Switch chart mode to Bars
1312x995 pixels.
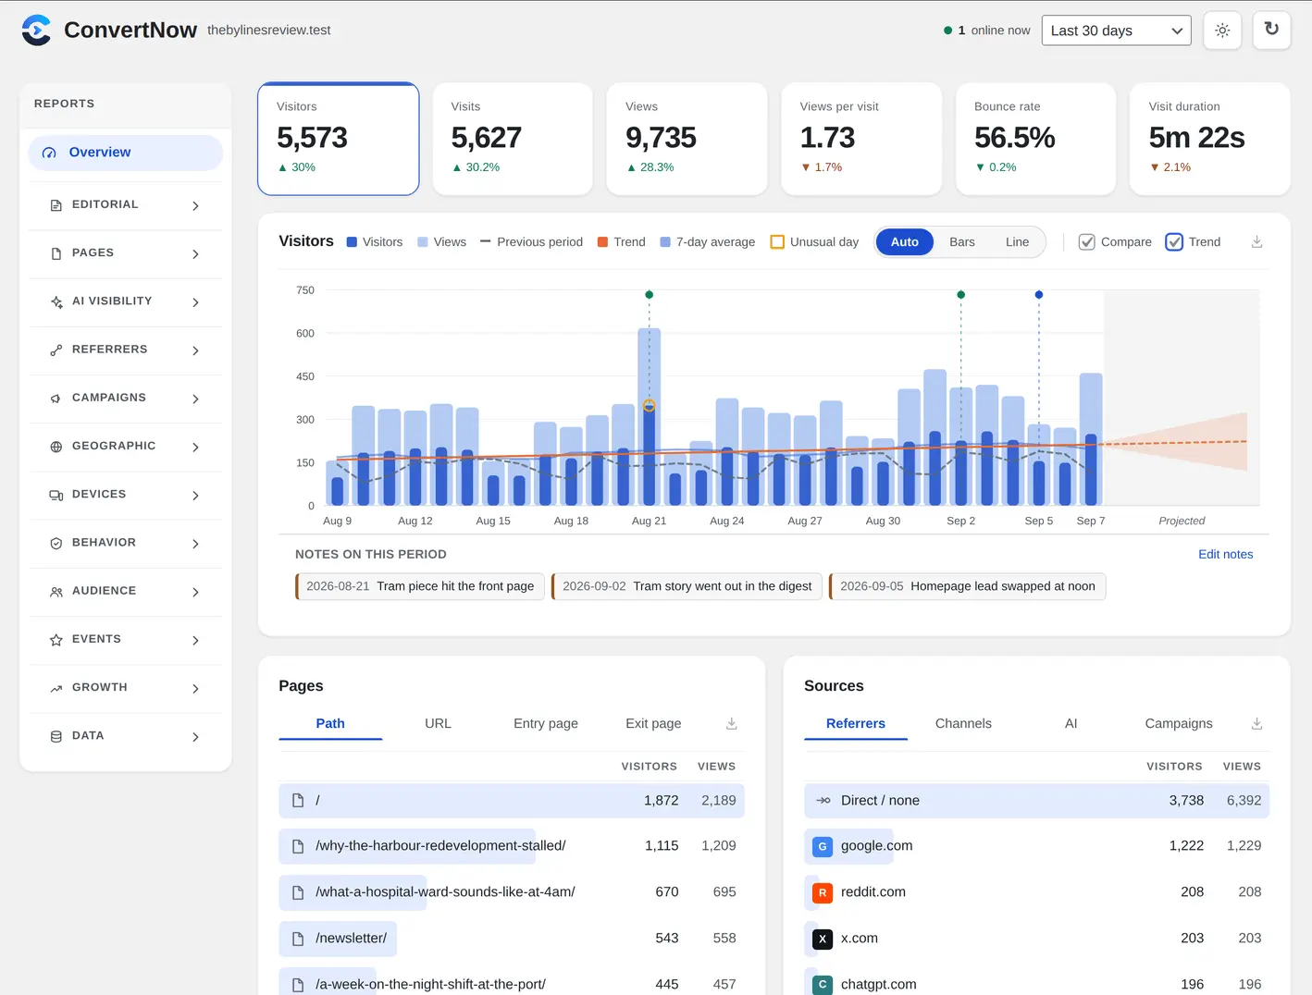click(962, 242)
